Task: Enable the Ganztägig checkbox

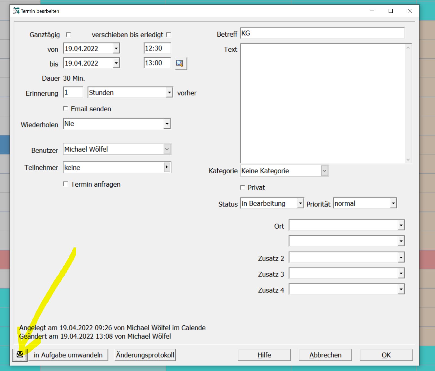Action: 68,35
